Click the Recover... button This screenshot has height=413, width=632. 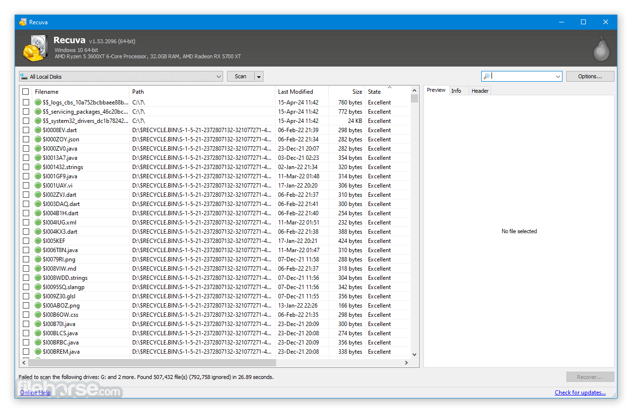coord(590,377)
